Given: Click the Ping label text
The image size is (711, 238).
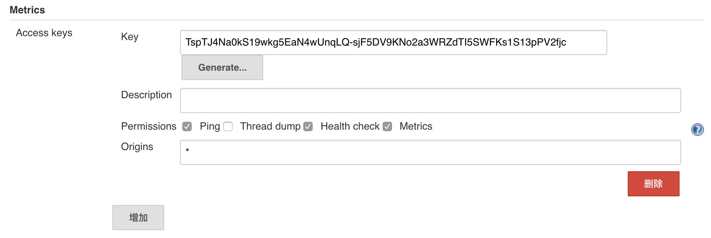Looking at the screenshot, I should (210, 126).
